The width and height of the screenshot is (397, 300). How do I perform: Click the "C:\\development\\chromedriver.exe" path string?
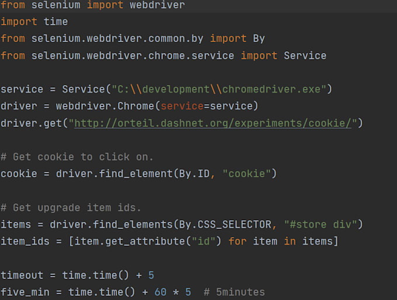tap(219, 89)
